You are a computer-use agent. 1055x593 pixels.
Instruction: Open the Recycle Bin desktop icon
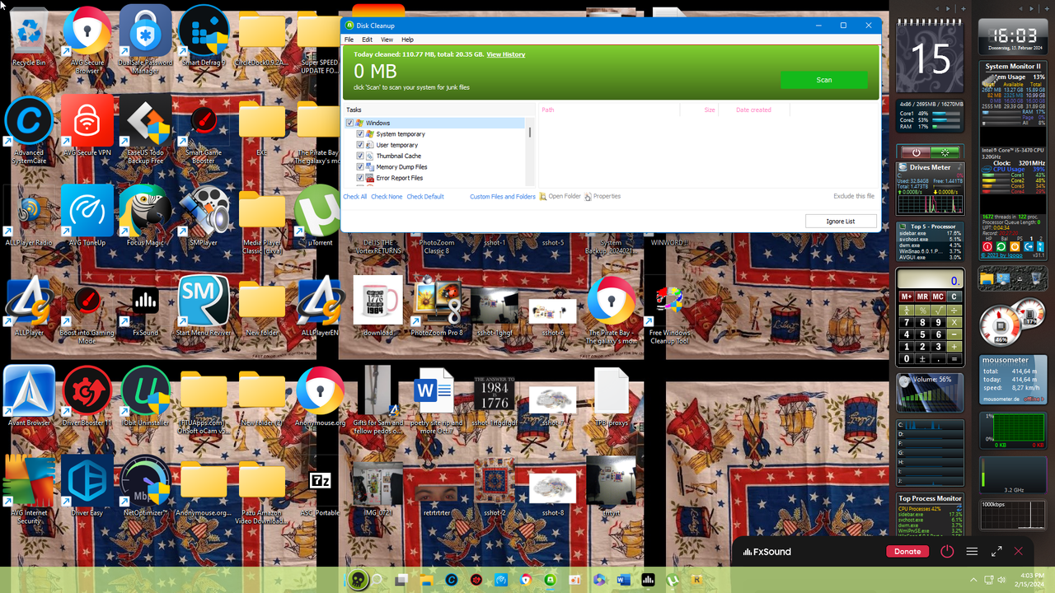pyautogui.click(x=29, y=36)
